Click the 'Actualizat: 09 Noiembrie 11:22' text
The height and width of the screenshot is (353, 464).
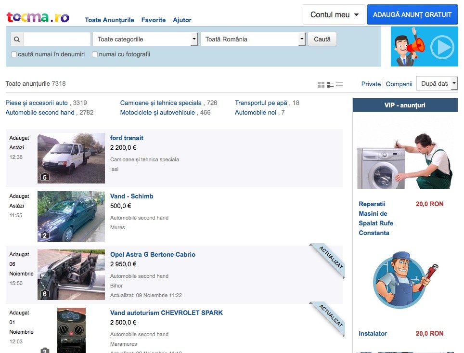(x=146, y=296)
